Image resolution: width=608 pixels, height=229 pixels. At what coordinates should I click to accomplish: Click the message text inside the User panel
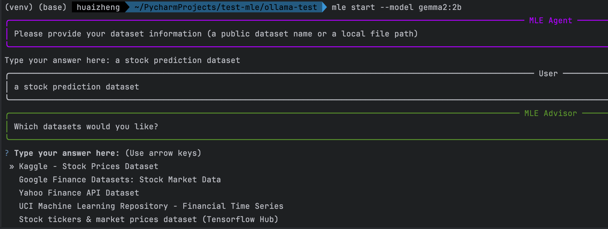click(x=76, y=87)
